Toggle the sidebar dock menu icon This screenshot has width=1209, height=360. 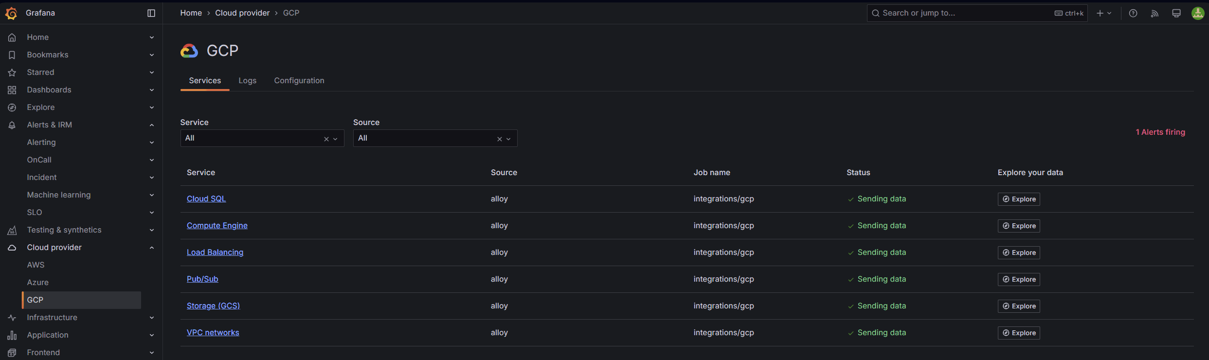tap(151, 13)
